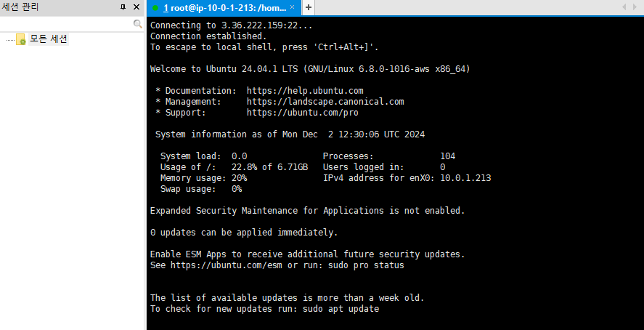Click '0 updates can be applied immediately.'
The image size is (644, 330).
pos(244,233)
